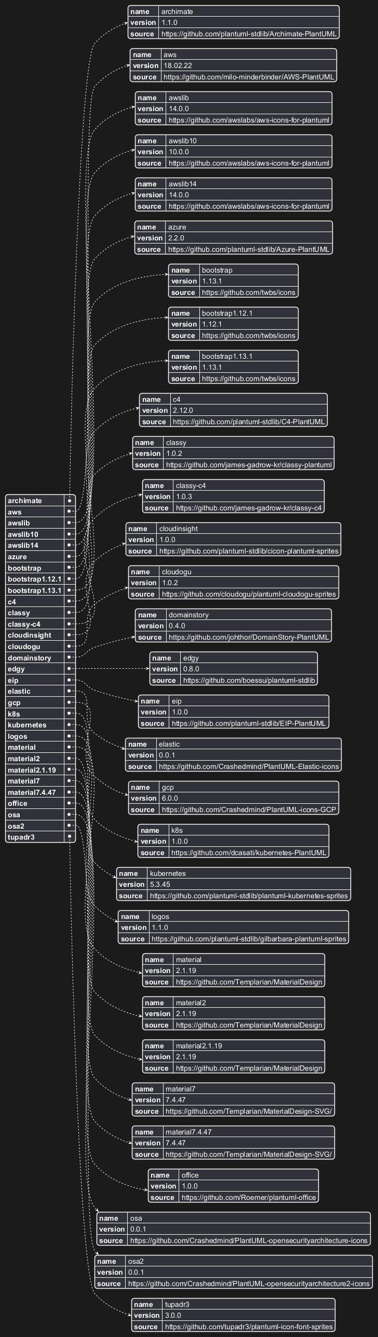Click the PlantUML-Elastic-icons source URL
Screen dimensions: 378x1337
point(249,766)
